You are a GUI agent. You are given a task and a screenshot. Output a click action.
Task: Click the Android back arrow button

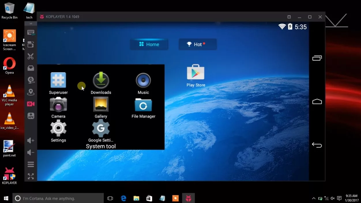pyautogui.click(x=317, y=145)
